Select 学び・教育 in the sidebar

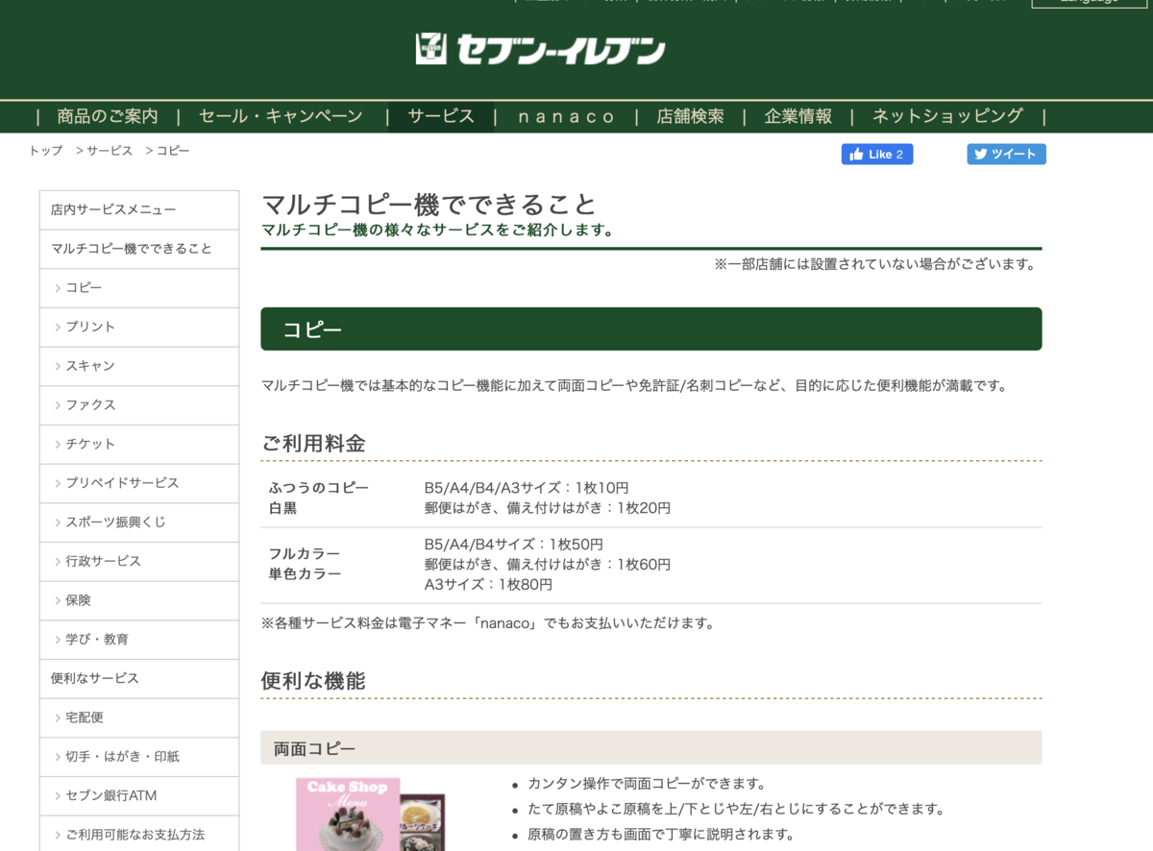click(x=139, y=640)
